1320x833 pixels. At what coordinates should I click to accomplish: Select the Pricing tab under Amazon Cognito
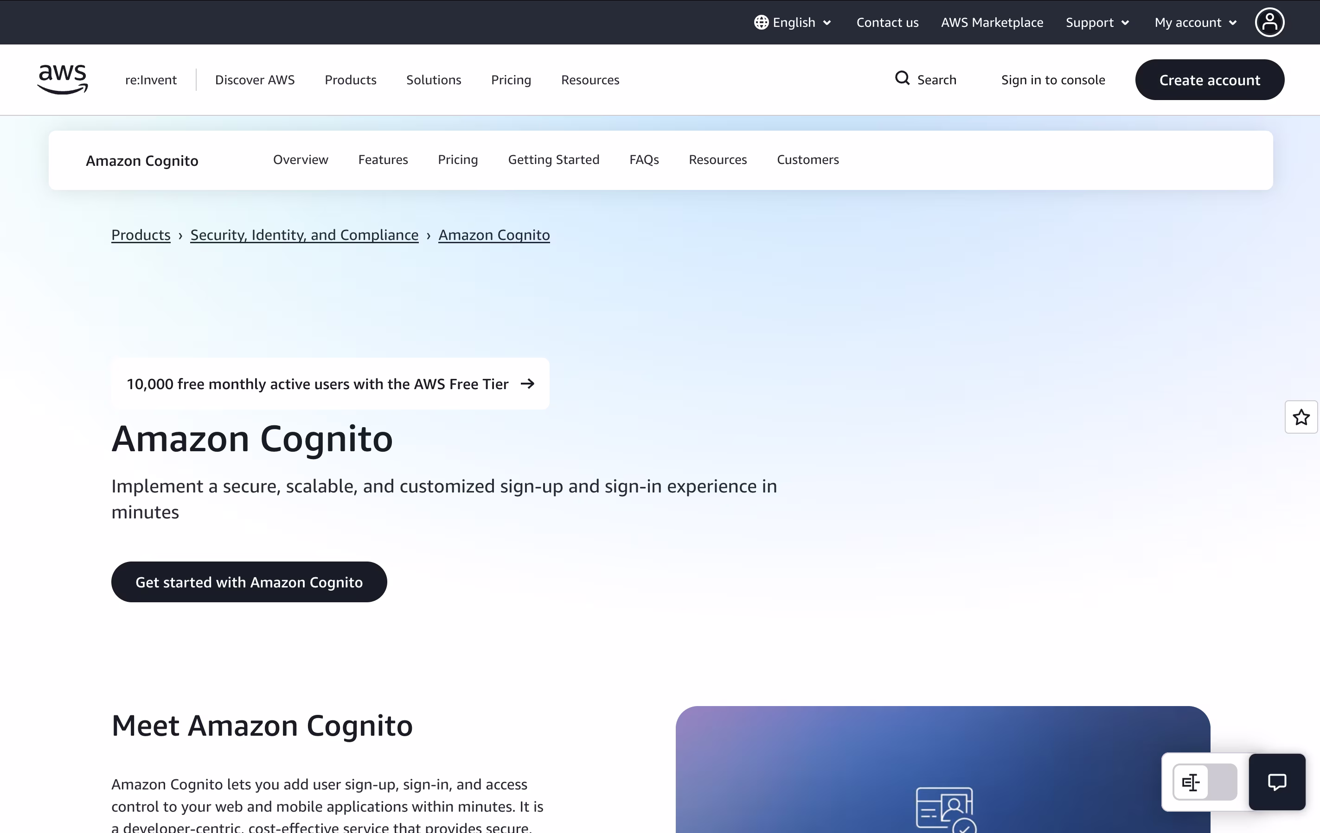click(458, 159)
